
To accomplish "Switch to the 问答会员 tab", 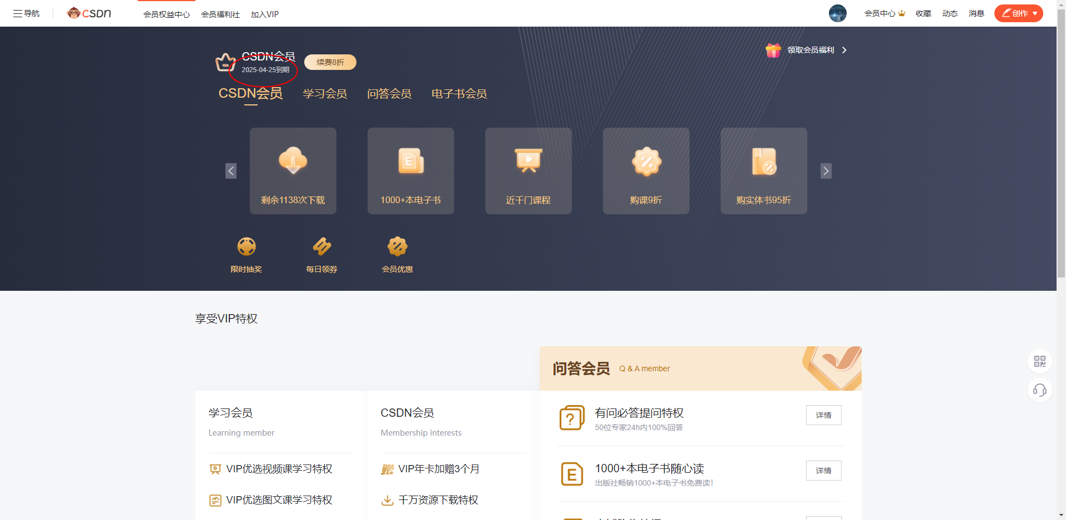I will [389, 94].
